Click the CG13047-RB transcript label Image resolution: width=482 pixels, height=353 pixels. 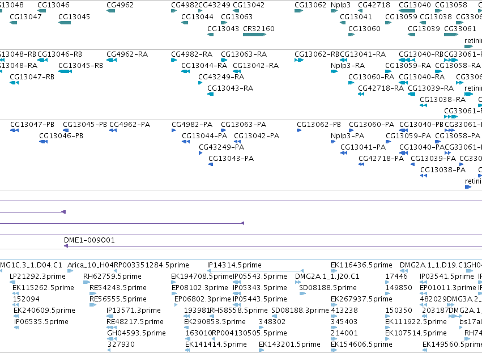pyautogui.click(x=32, y=77)
